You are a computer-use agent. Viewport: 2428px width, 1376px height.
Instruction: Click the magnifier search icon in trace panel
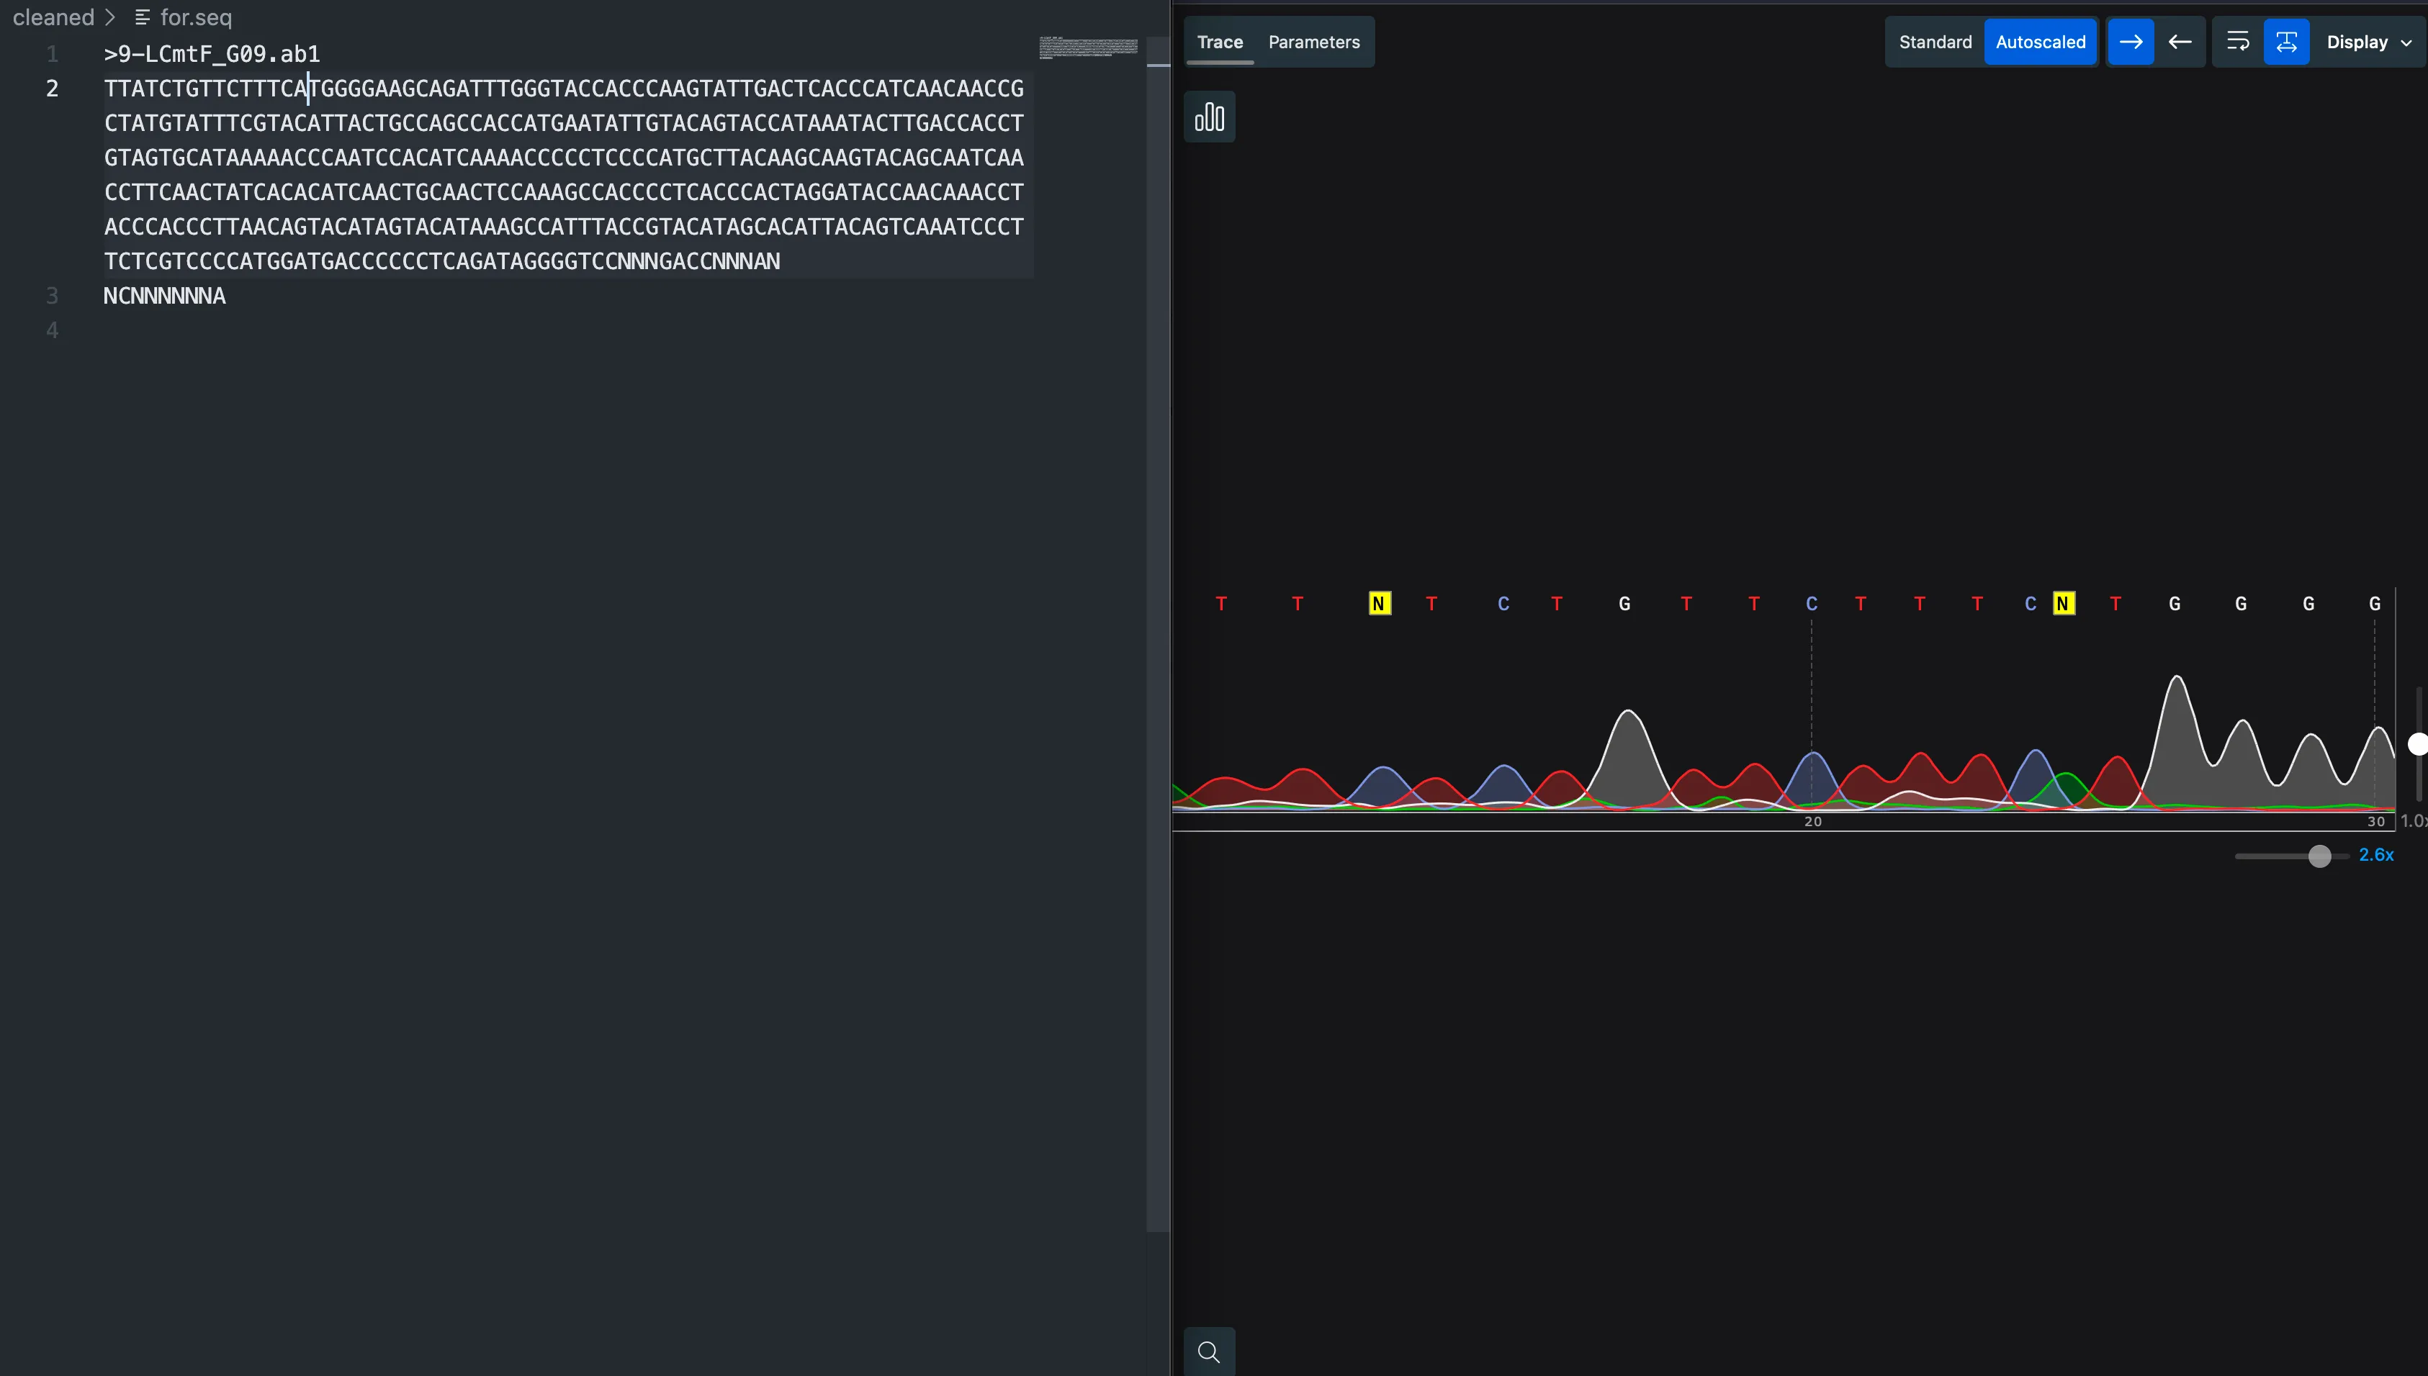[1208, 1352]
